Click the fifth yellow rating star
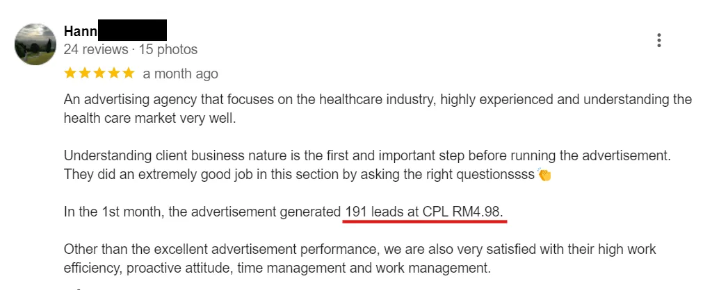 (129, 73)
